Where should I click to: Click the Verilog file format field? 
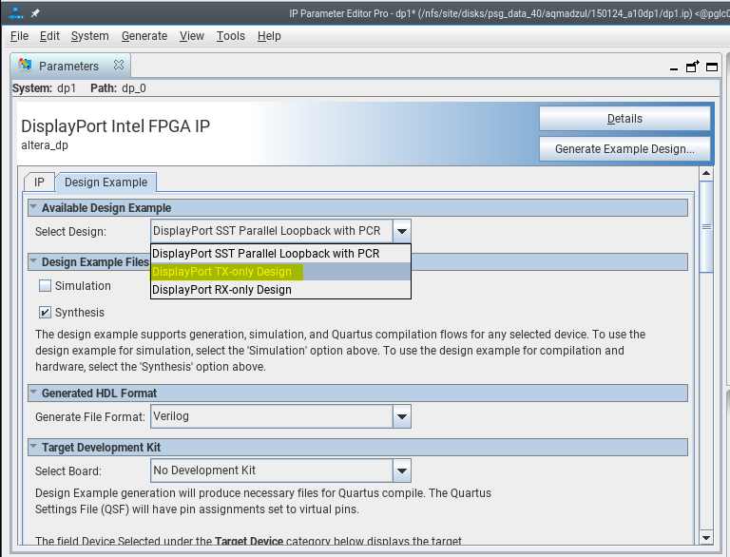pos(272,416)
